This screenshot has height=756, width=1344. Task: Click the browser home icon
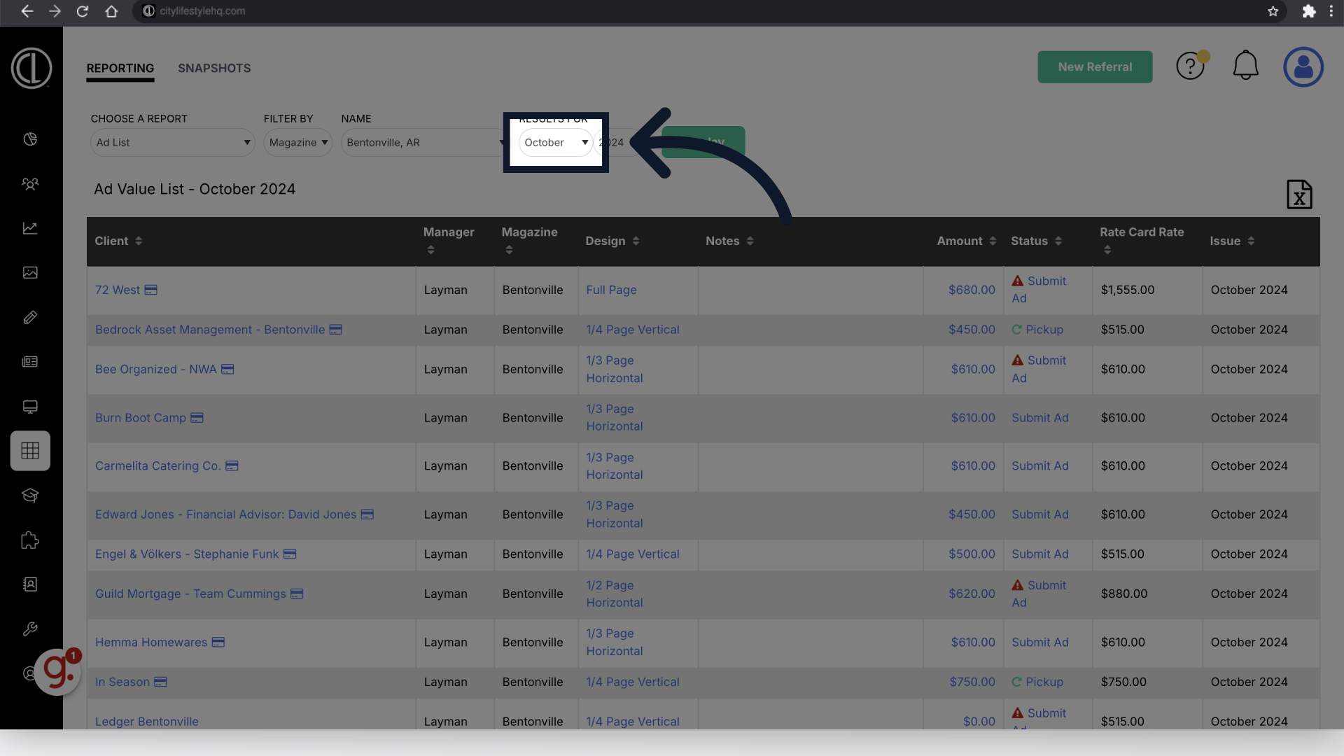coord(111,11)
